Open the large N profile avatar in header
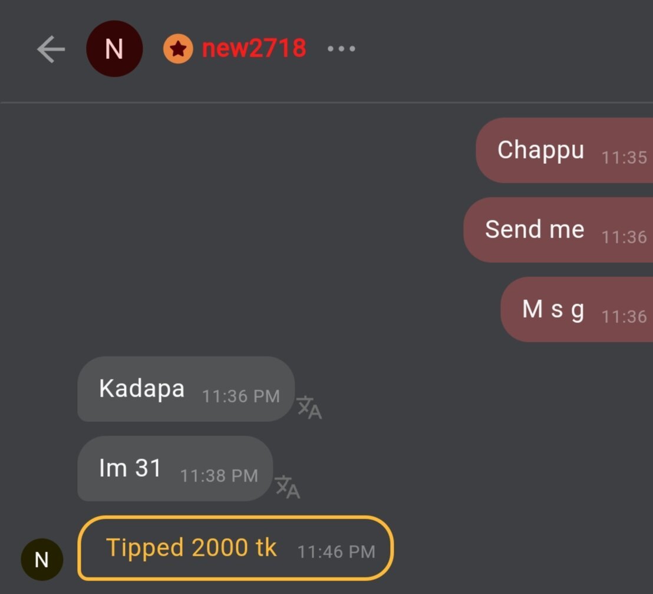 point(114,49)
